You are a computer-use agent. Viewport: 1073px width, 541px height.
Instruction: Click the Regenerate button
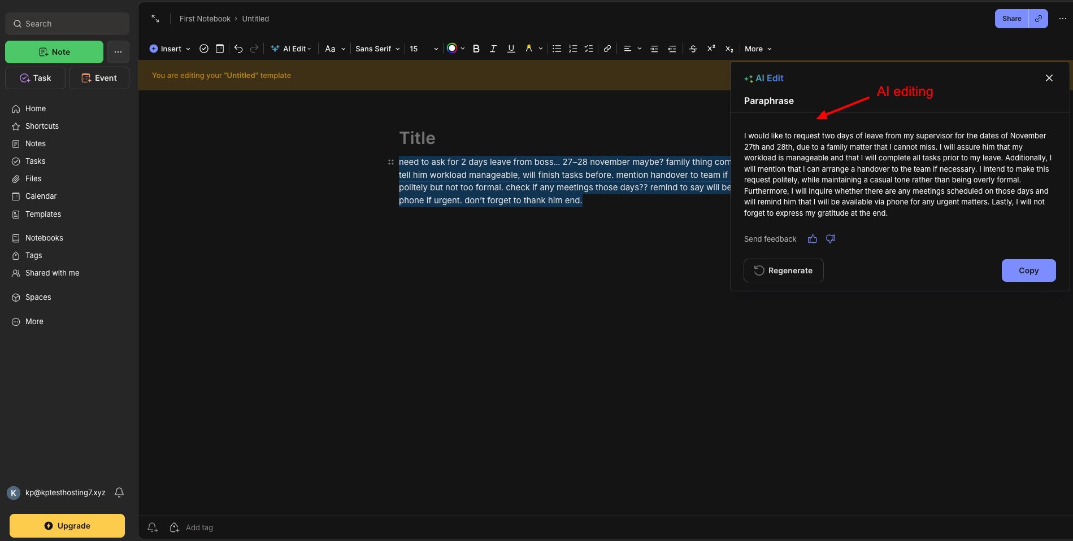click(x=783, y=270)
